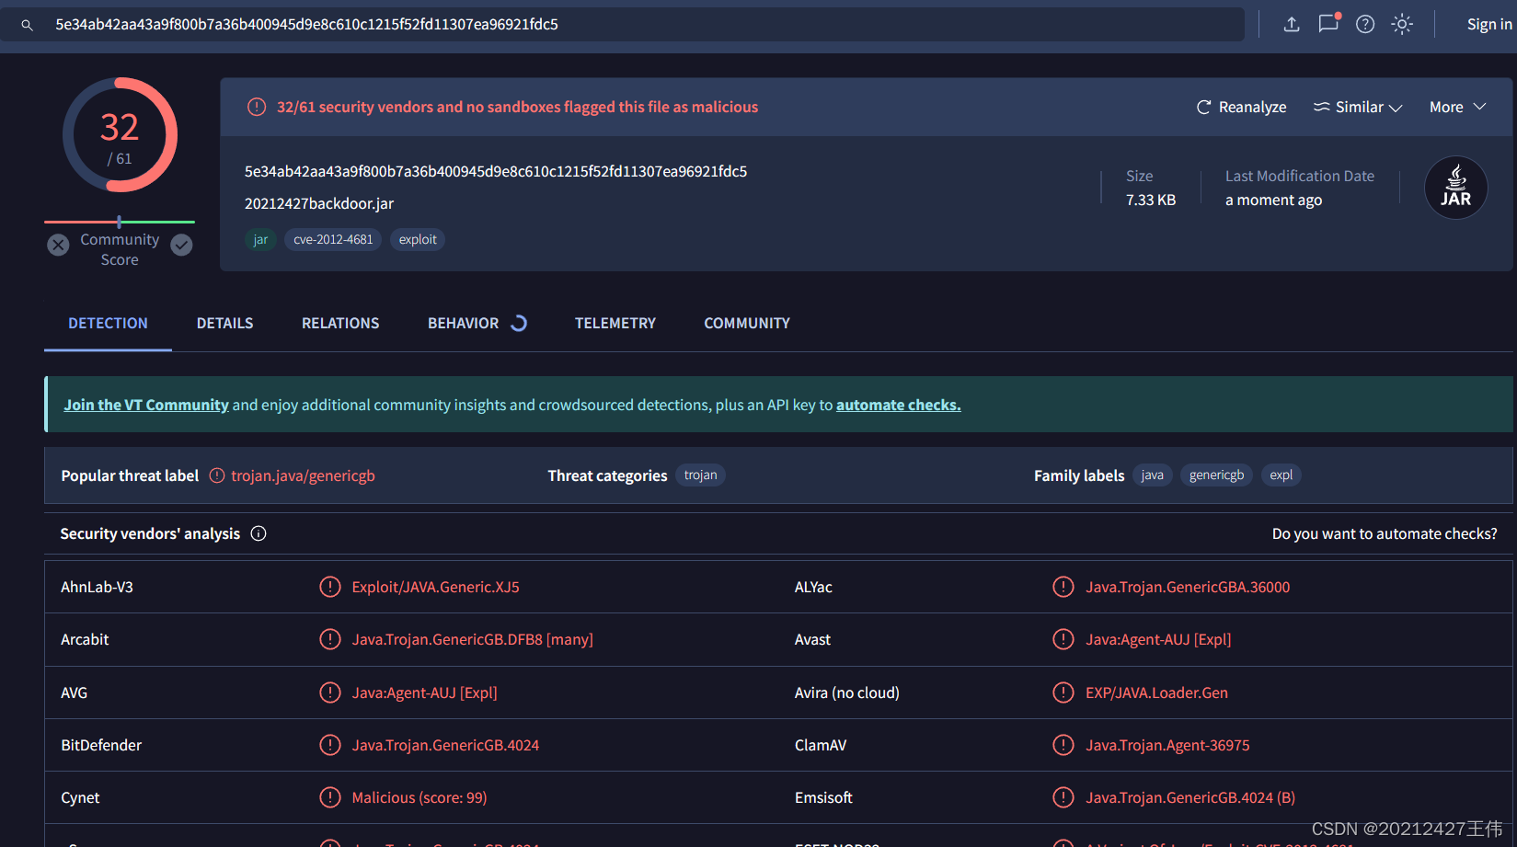This screenshot has width=1517, height=847.
Task: Click the Security vendors' analysis info icon
Action: tap(259, 533)
